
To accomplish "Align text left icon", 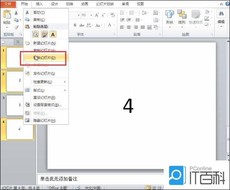I will point(122,27).
